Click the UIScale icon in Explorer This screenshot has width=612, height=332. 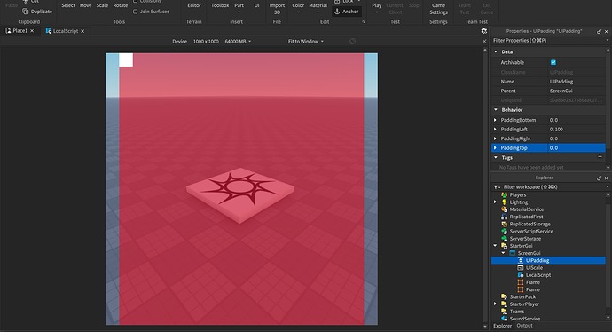[521, 267]
